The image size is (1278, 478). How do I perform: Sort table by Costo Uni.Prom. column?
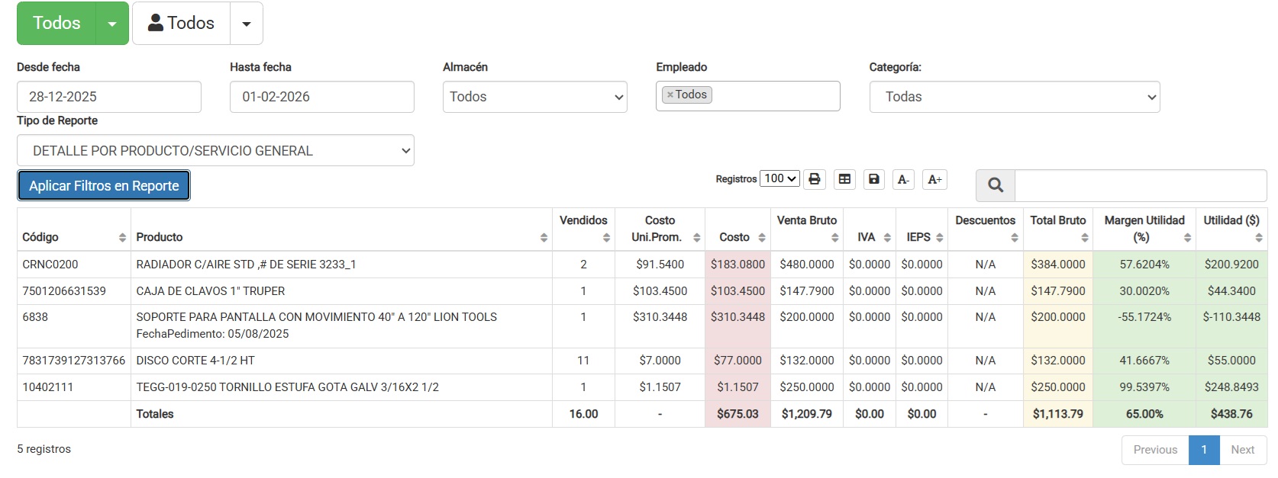pos(660,229)
